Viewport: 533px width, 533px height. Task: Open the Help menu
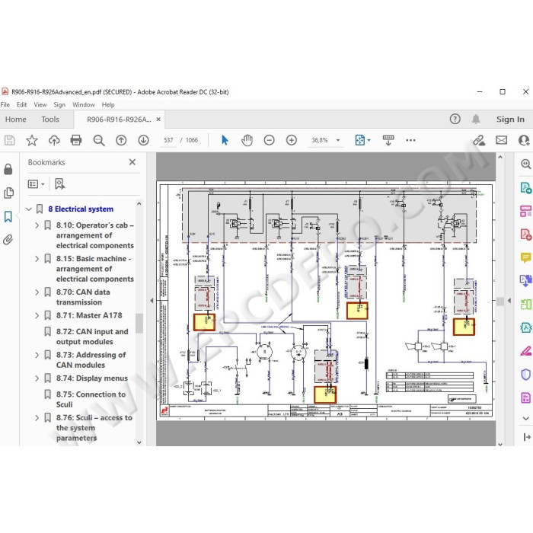108,105
